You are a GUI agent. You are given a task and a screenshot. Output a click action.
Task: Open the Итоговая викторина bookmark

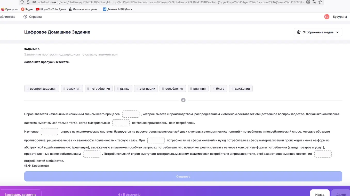pos(84,9)
